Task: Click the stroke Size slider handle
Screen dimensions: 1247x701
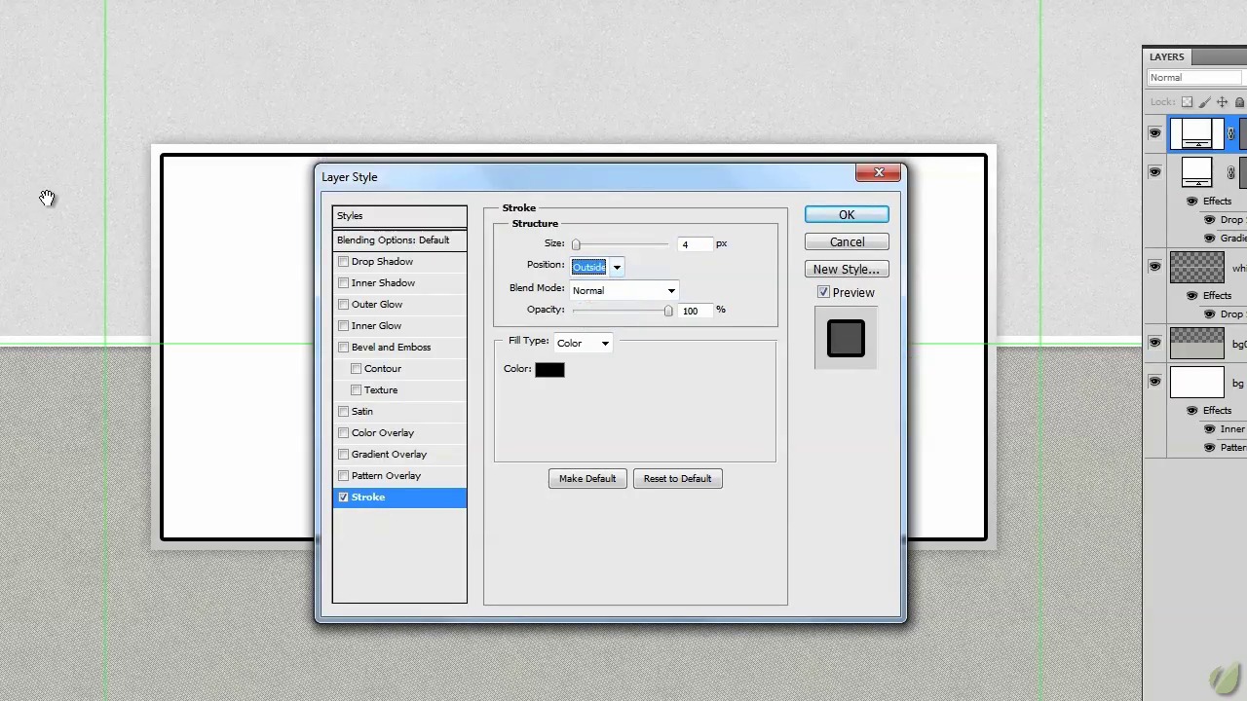Action: [x=576, y=244]
